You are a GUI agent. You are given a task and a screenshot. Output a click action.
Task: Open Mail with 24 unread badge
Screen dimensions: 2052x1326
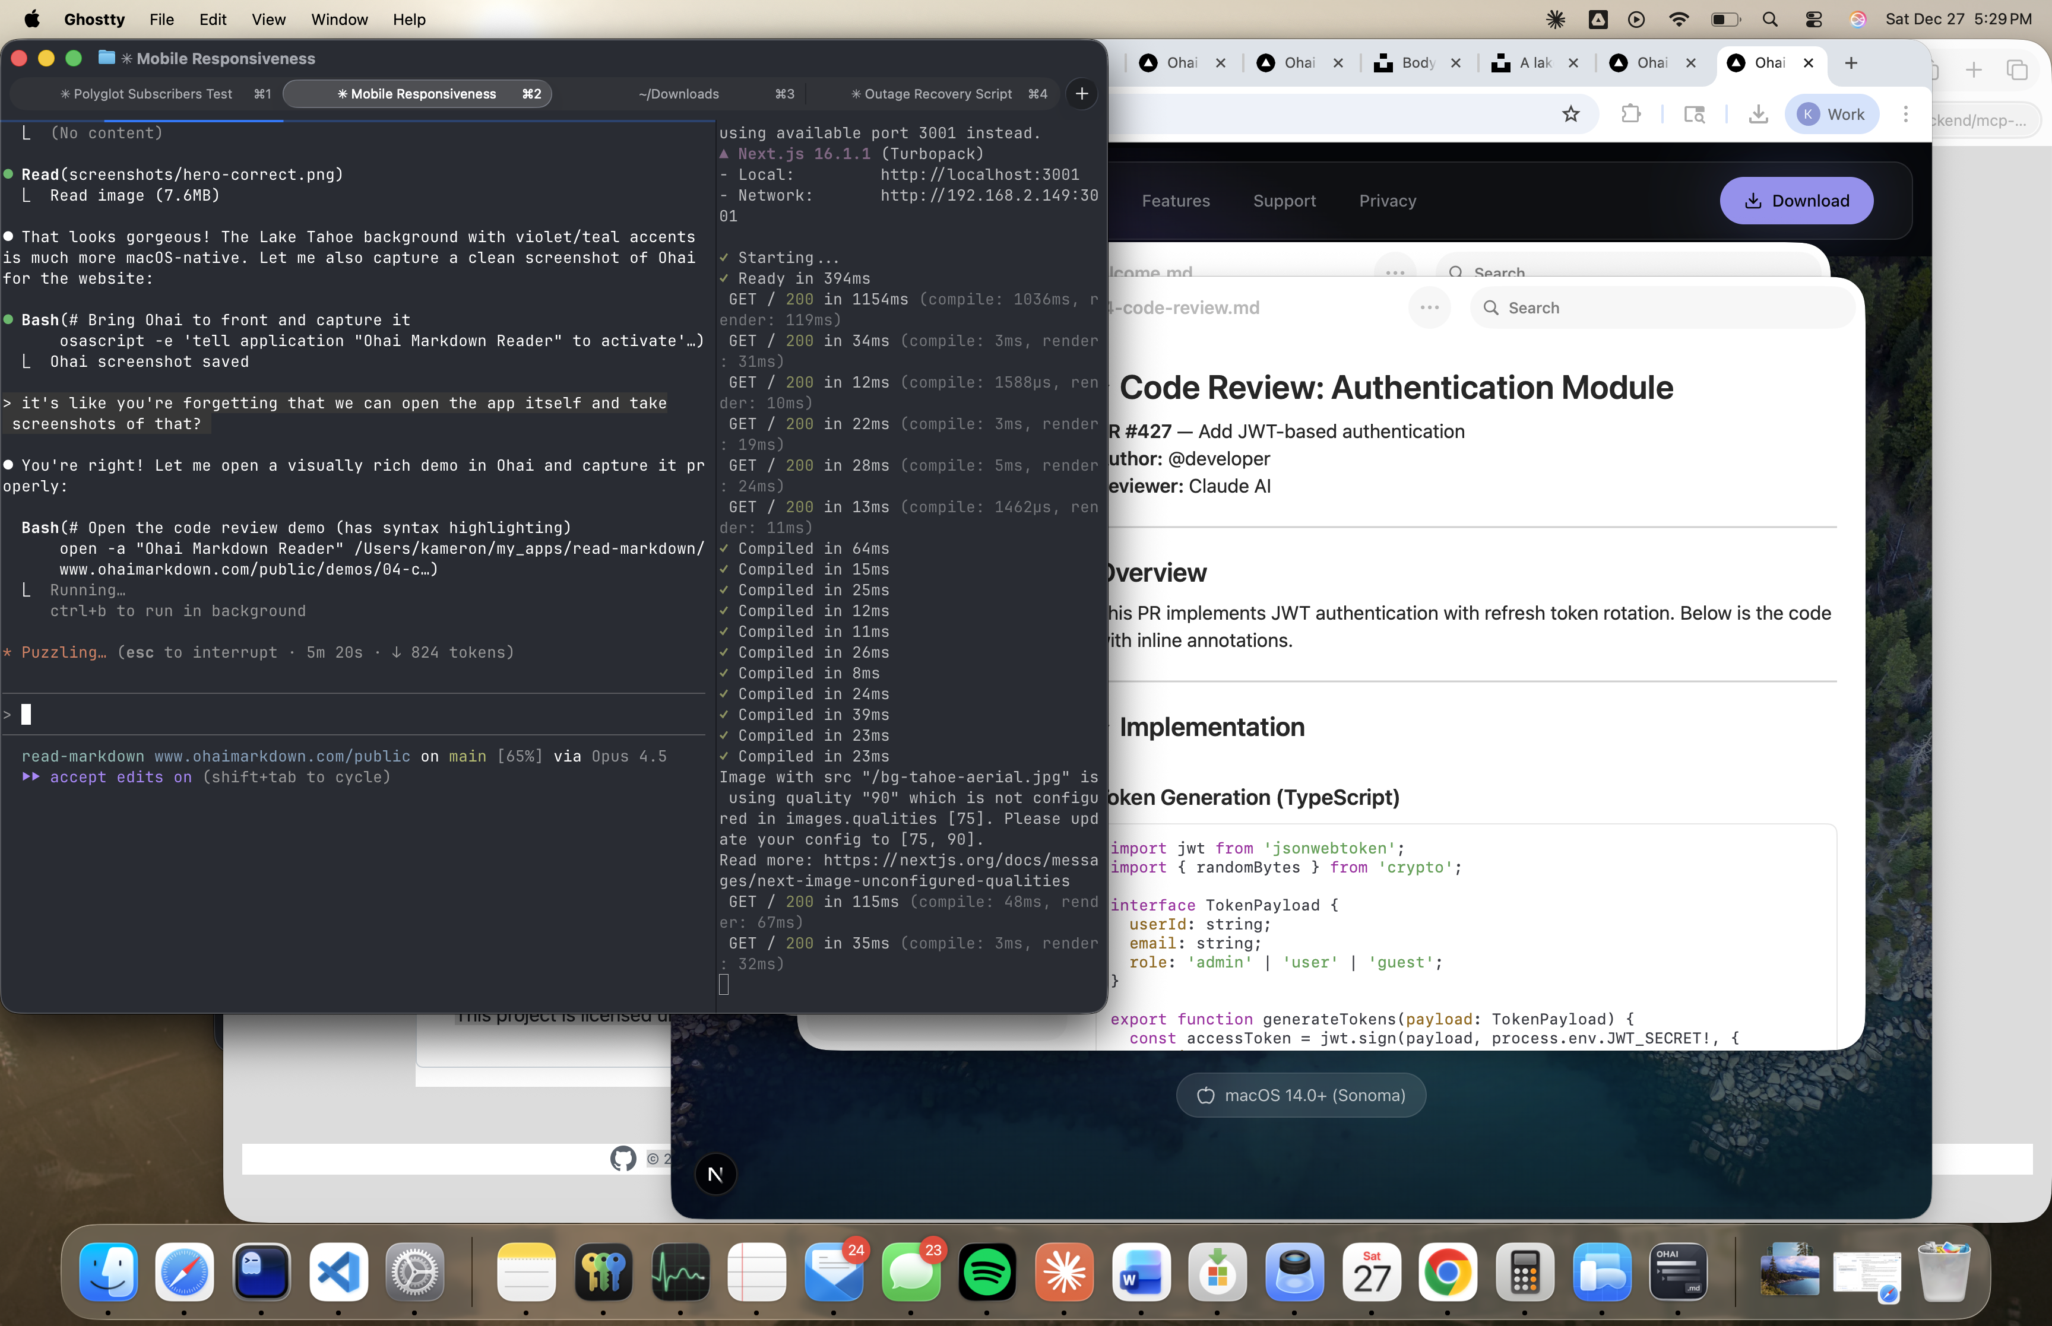pos(834,1272)
